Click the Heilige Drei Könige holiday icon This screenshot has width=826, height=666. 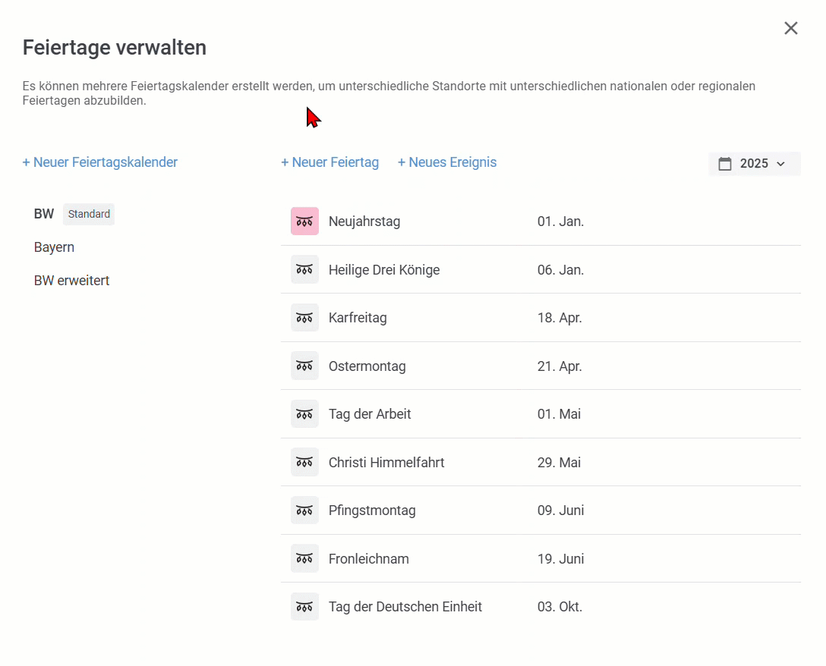click(304, 269)
